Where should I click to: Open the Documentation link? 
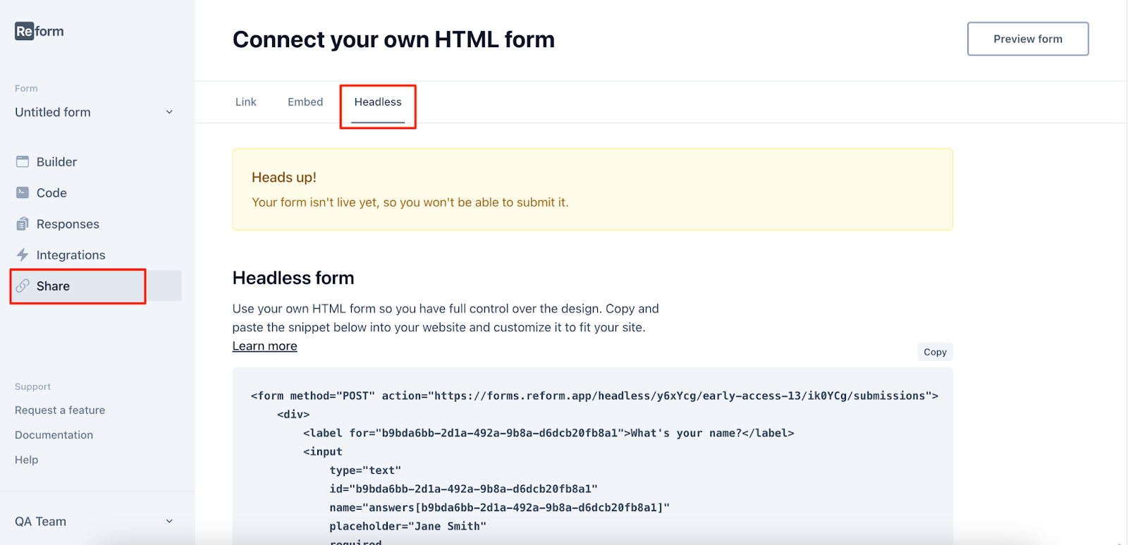click(54, 435)
